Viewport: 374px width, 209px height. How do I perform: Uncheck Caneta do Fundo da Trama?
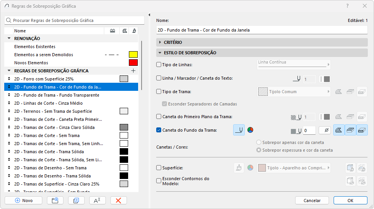[159, 130]
